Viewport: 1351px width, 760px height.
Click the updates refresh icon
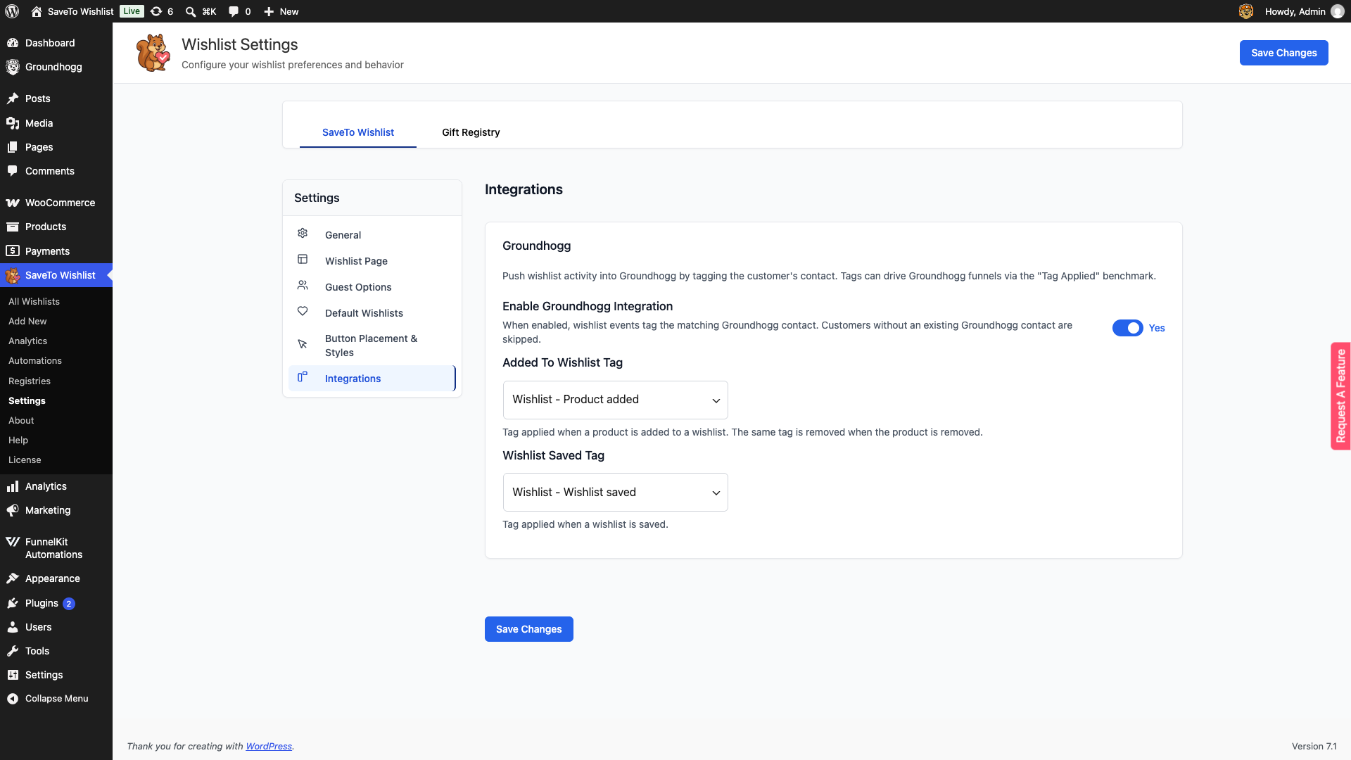[156, 11]
